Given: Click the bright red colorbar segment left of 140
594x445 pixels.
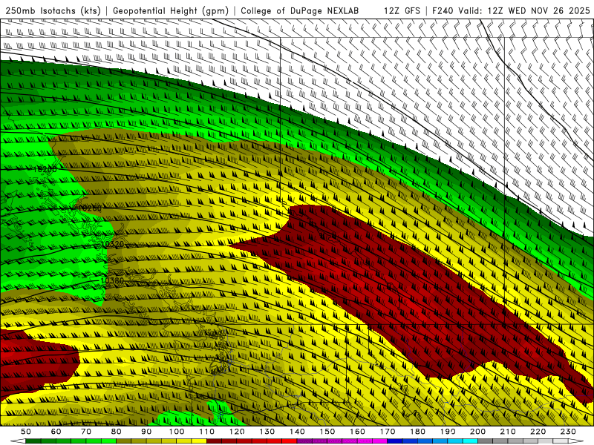Looking at the screenshot, I should [x=290, y=441].
